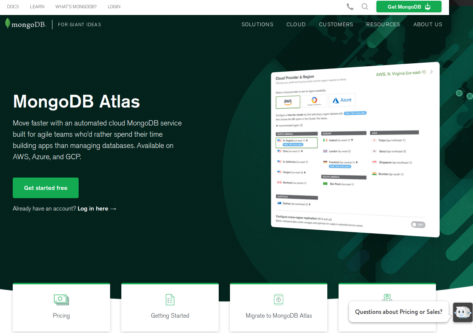Open the CUSTOMERS menu
The height and width of the screenshot is (333, 473).
[x=336, y=24]
